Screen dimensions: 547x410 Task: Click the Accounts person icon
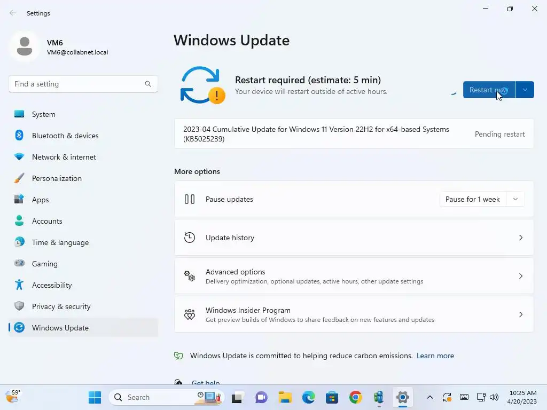click(x=19, y=220)
